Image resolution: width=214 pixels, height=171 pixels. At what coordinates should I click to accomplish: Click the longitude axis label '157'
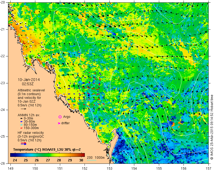(x=209, y=169)
